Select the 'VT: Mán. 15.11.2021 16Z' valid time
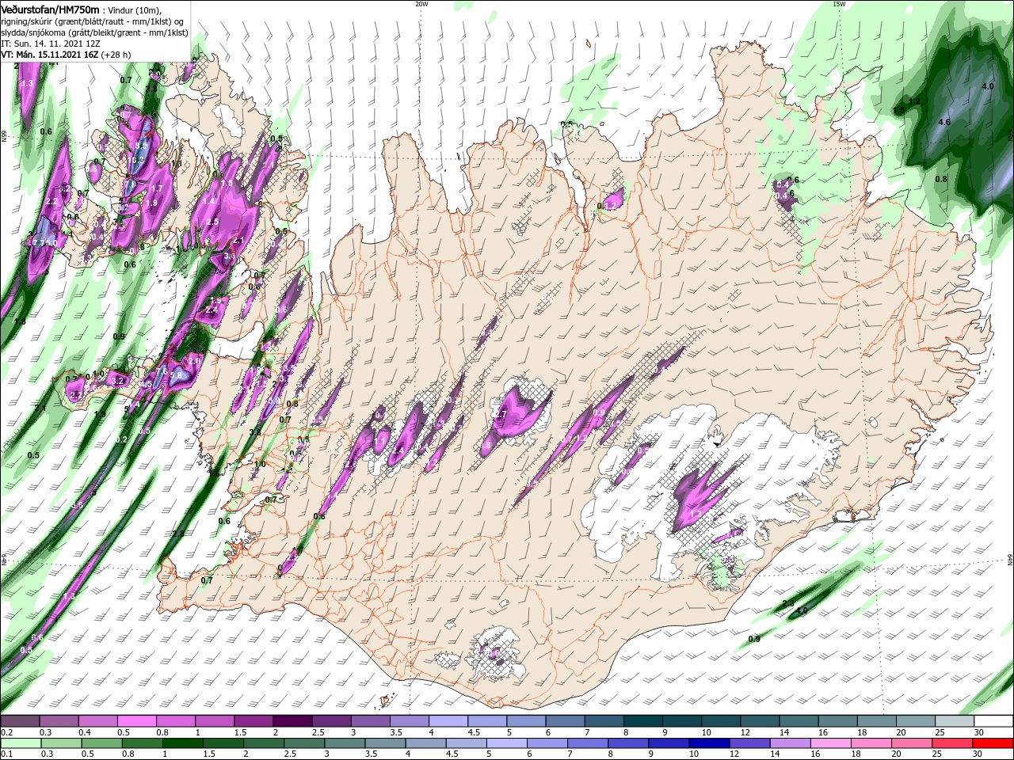 (48, 55)
